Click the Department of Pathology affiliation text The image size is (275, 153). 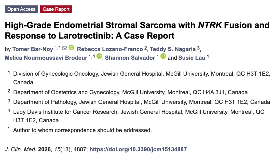point(142,102)
